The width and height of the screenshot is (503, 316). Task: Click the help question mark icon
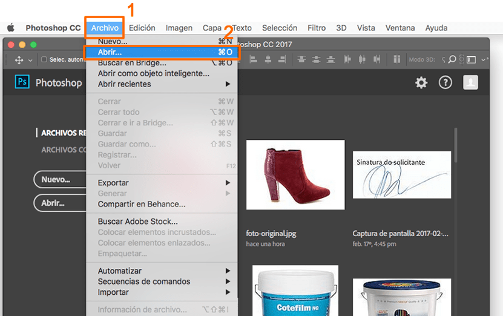coord(445,83)
